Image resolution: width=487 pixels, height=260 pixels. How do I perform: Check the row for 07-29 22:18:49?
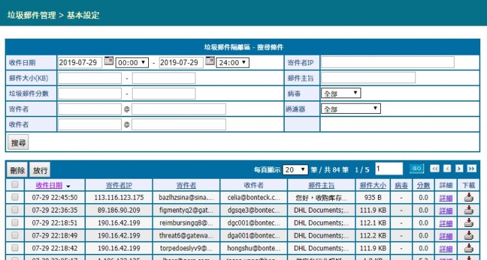point(15,236)
